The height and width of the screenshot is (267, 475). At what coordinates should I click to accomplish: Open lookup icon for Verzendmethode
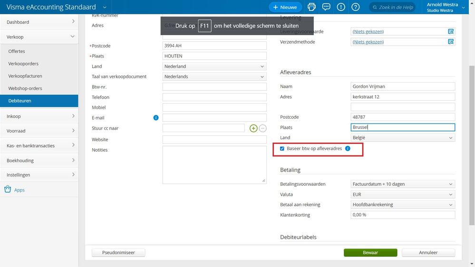(x=451, y=42)
